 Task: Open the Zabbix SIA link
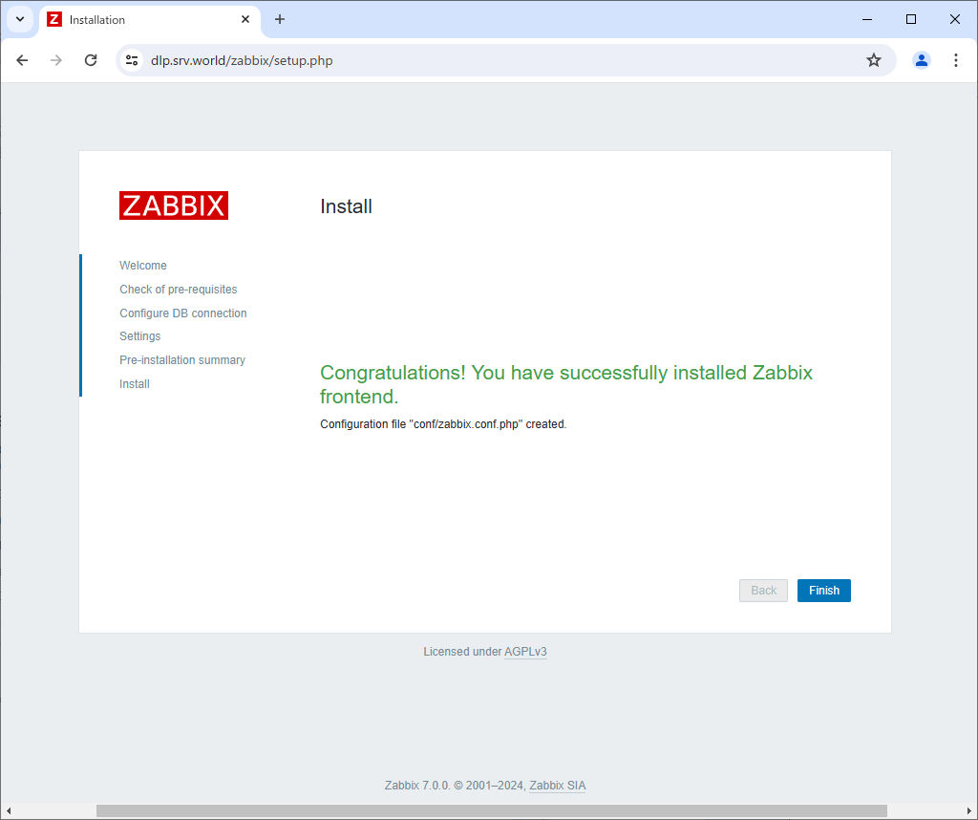point(558,786)
